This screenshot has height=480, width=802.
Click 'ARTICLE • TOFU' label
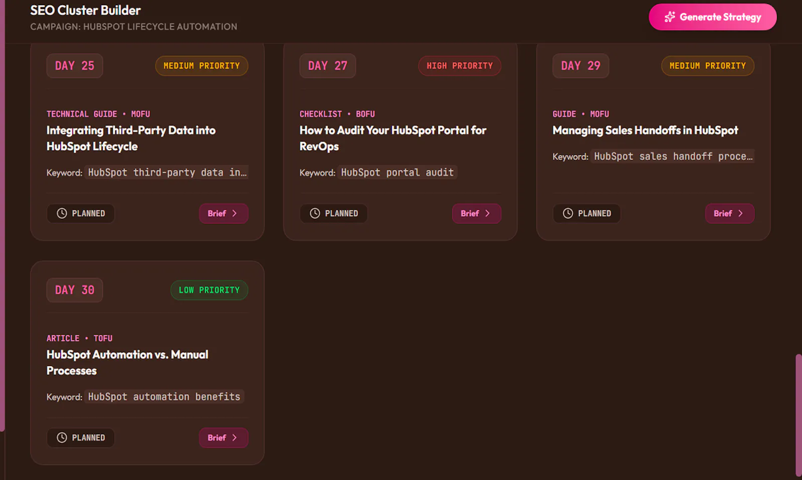(x=79, y=338)
